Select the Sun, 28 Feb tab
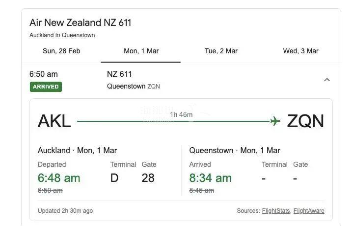Viewport: 353px width, 226px height. pos(61,51)
